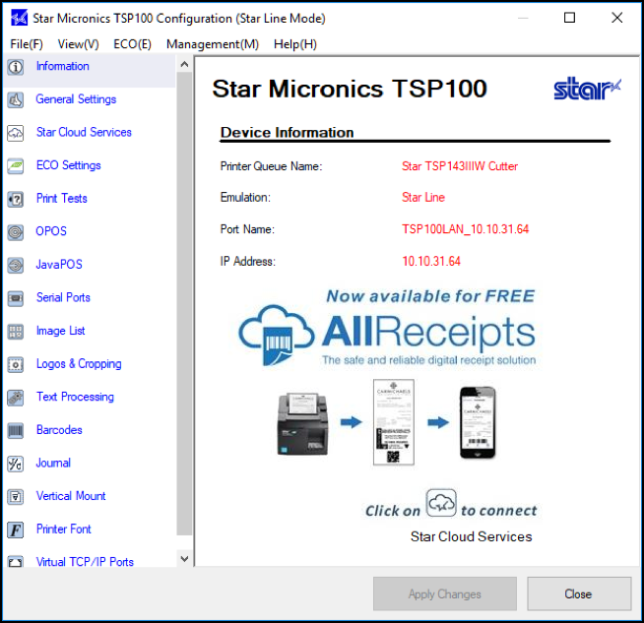The height and width of the screenshot is (623, 644).
Task: Click the General Settings icon
Action: pyautogui.click(x=16, y=99)
